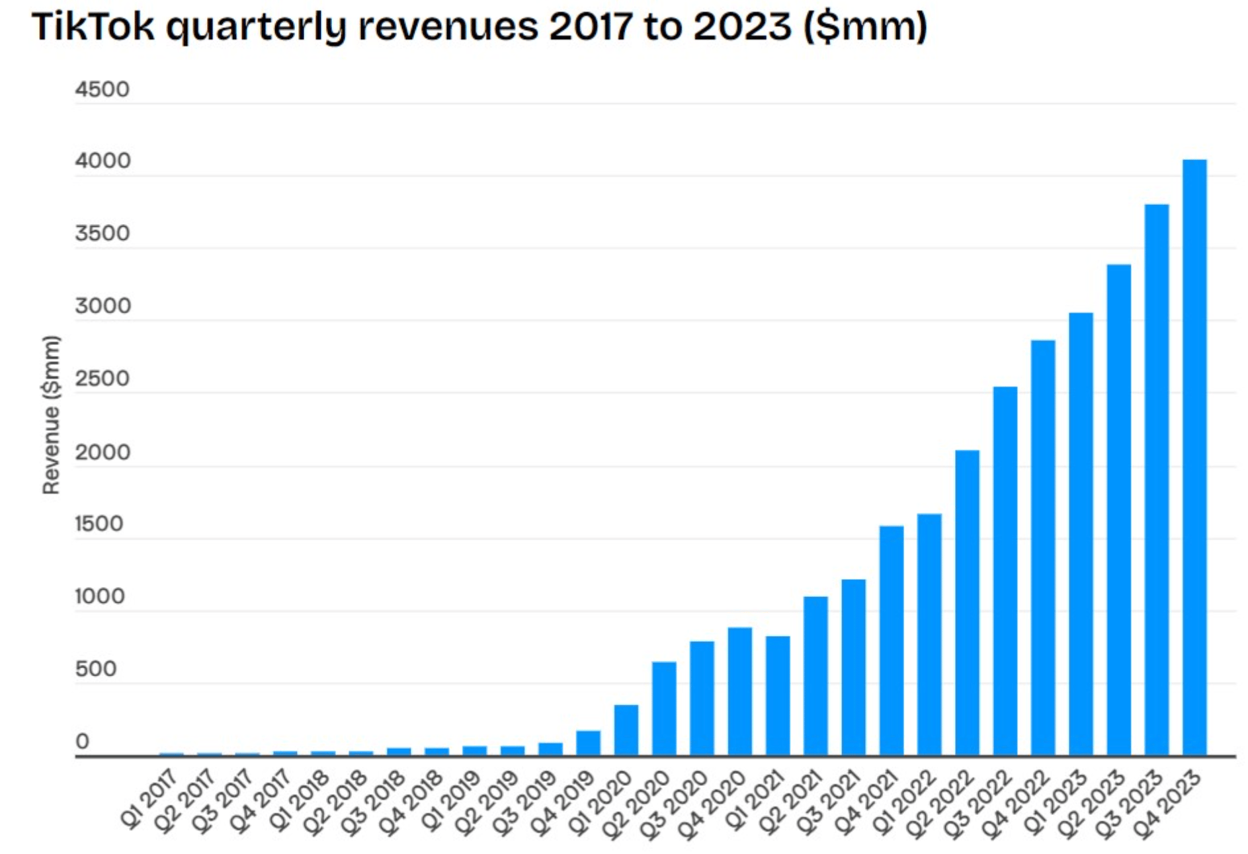The image size is (1248, 854).
Task: Click the 'Q2 2018' x-axis label
Action: pyautogui.click(x=337, y=803)
